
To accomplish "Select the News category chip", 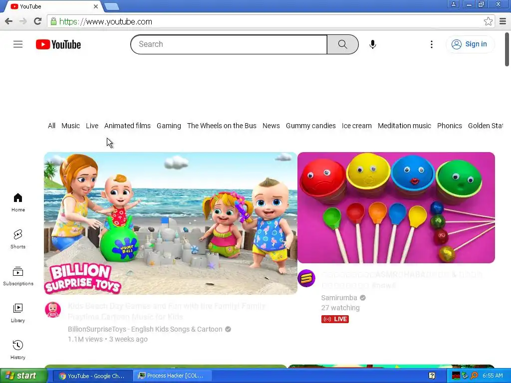I will pos(271,126).
